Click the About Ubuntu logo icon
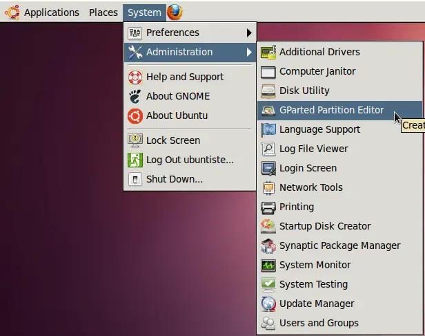425x336 pixels. (135, 116)
